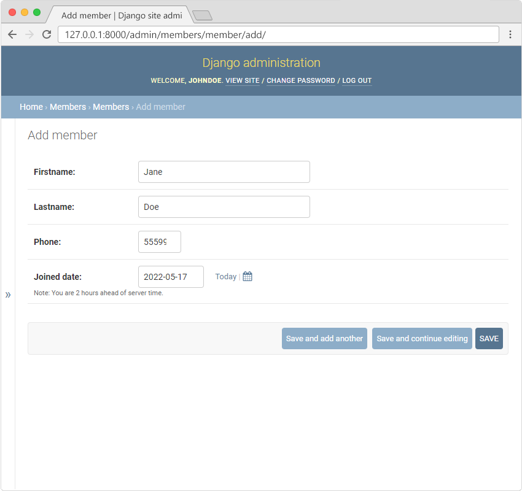Click the Change Password link
Image resolution: width=522 pixels, height=491 pixels.
tap(301, 81)
